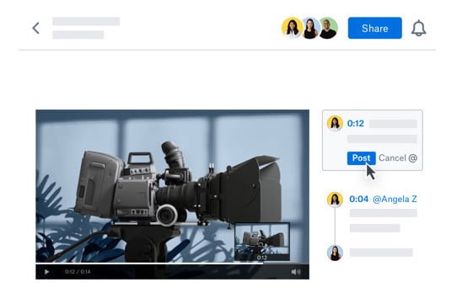Viewport: 457px width, 304px height.
Task: Click the commenter avatar beside 0:04
Action: [x=335, y=200]
